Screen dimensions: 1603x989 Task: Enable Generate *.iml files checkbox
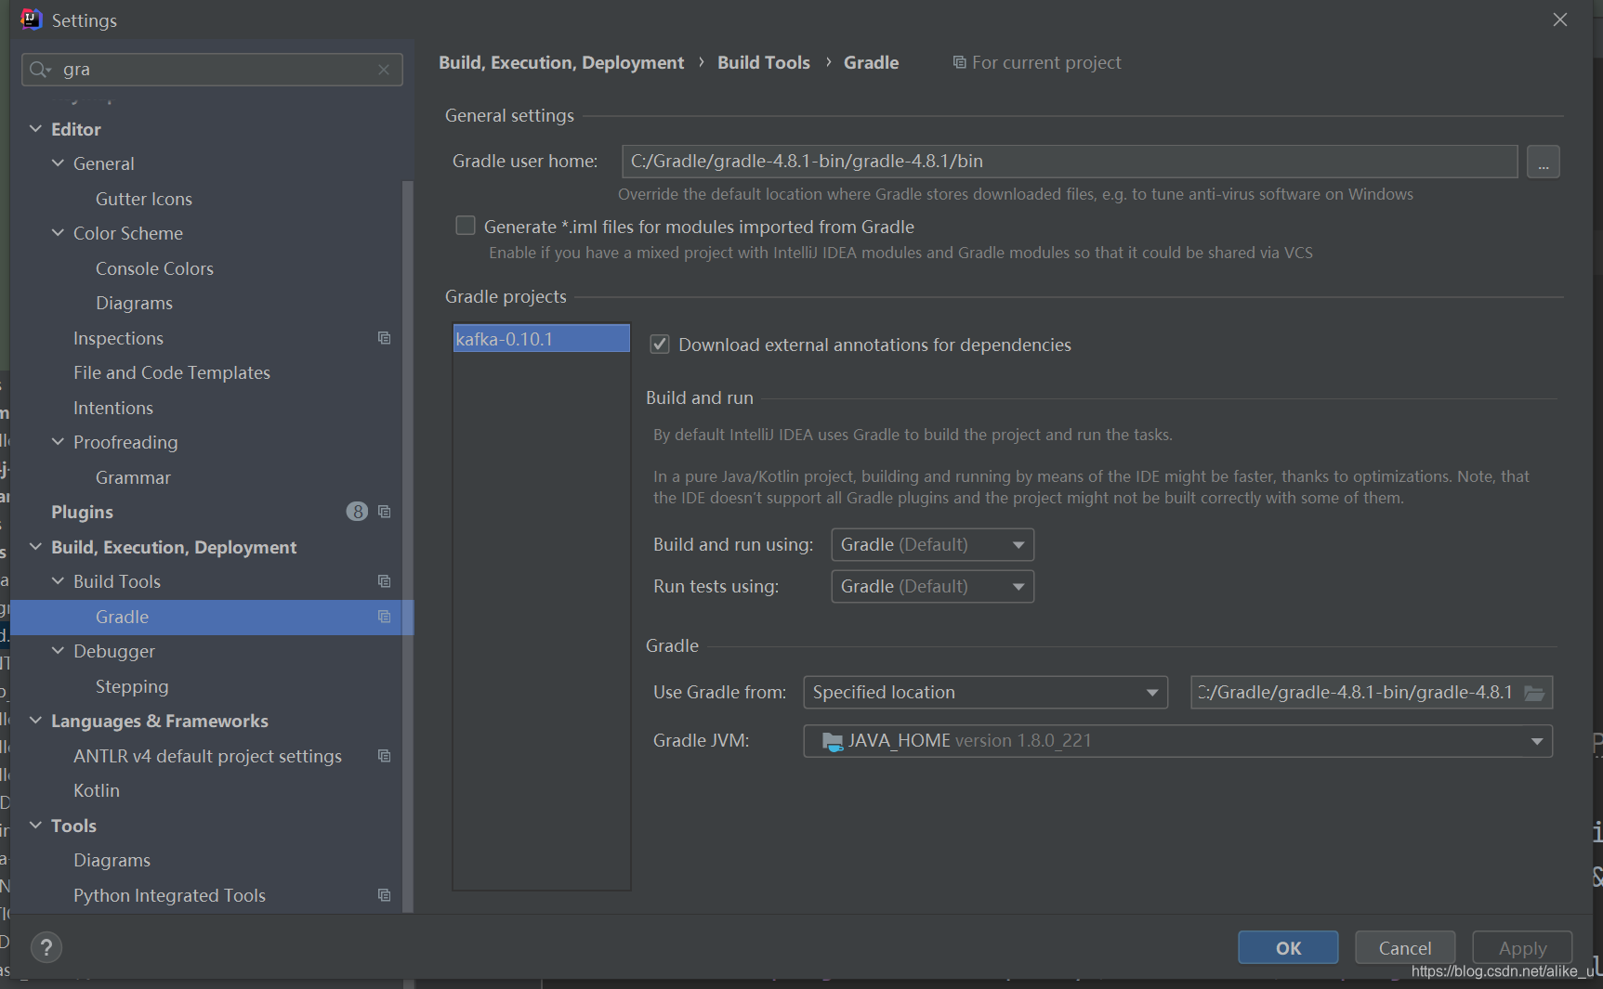[x=466, y=226]
